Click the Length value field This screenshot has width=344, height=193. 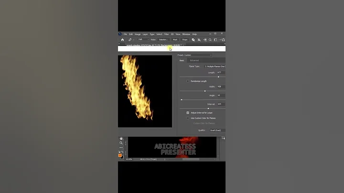click(x=221, y=73)
